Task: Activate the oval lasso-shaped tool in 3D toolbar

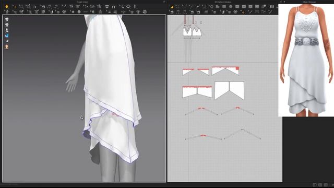Action: click(x=128, y=7)
